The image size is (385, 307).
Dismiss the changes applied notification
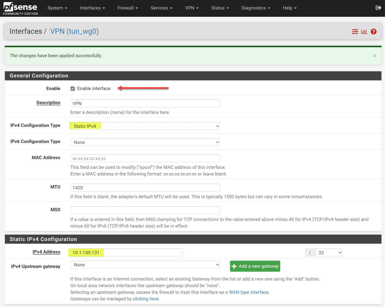[374, 56]
